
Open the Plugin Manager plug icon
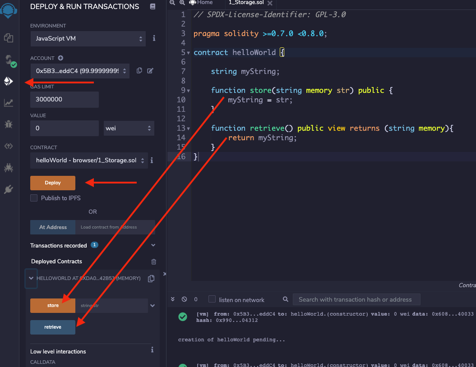click(9, 189)
